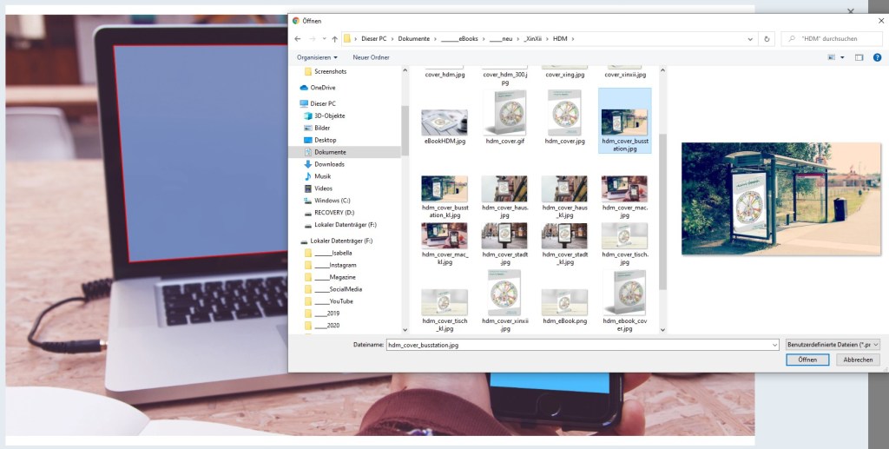
Task: Open 3D-Objekte in the sidebar
Action: point(329,116)
